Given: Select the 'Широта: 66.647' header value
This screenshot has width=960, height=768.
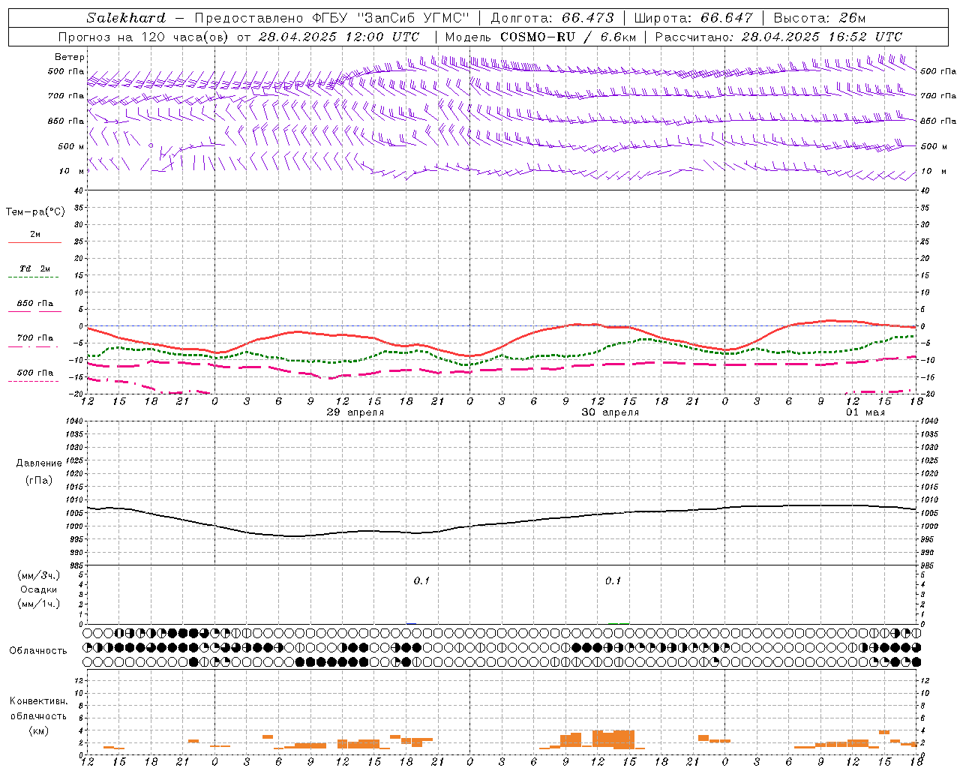Looking at the screenshot, I should coord(693,18).
